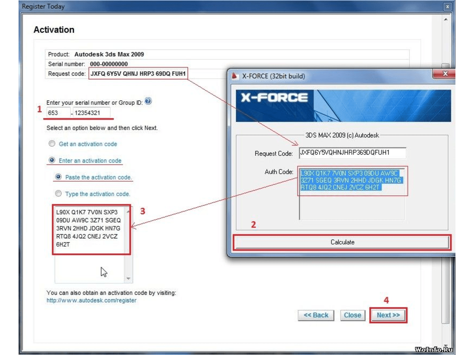Select the Get an activation code option
The image size is (474, 355).
52,144
